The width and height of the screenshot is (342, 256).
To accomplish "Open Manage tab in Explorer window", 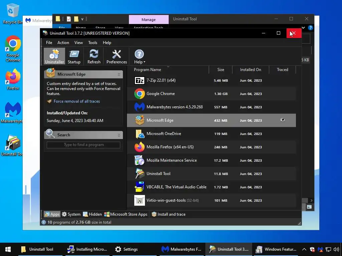I will (149, 20).
